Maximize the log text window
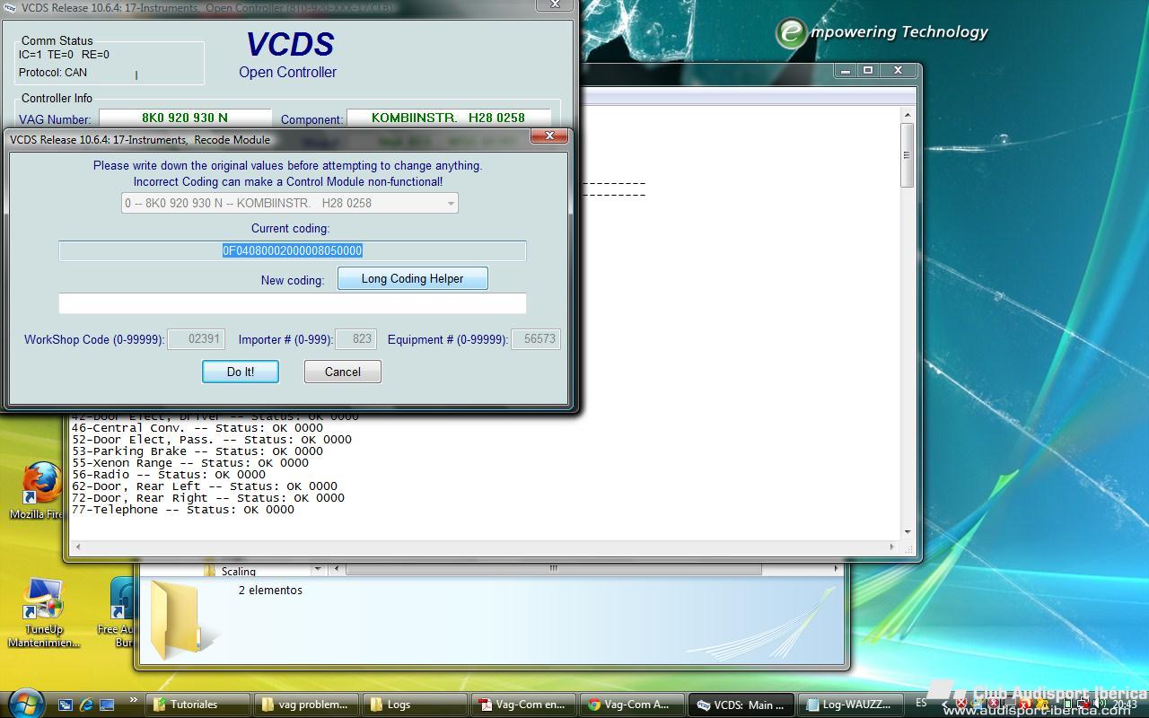1149x718 pixels. coord(867,70)
